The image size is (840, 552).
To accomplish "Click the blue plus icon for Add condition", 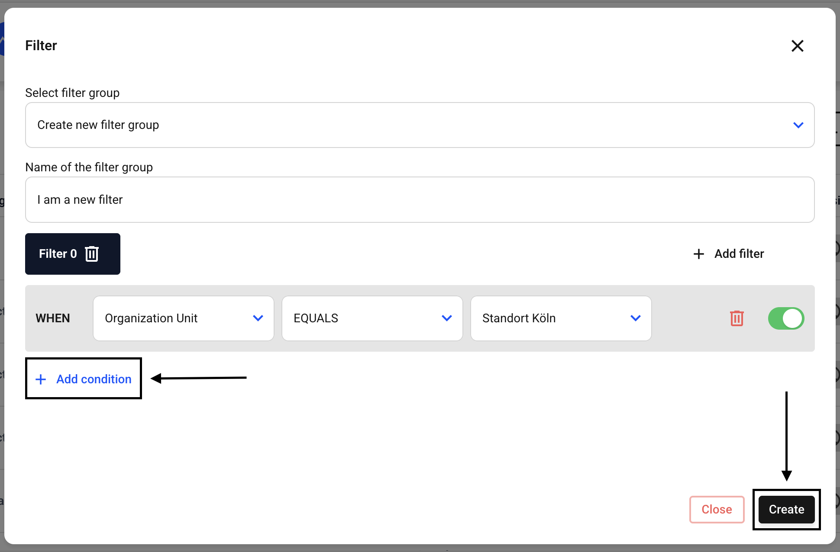I will (x=41, y=379).
